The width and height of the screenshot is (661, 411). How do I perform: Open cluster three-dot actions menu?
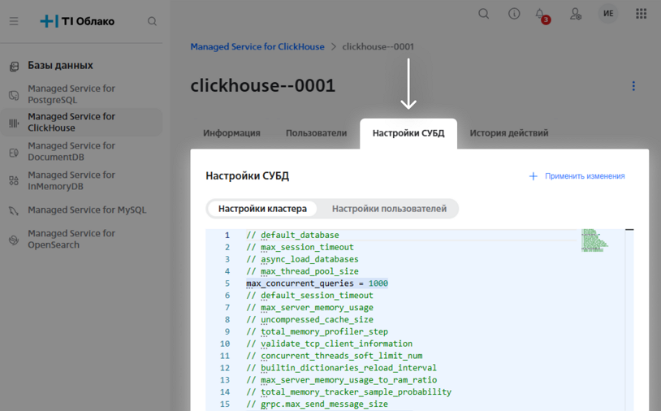tap(633, 86)
